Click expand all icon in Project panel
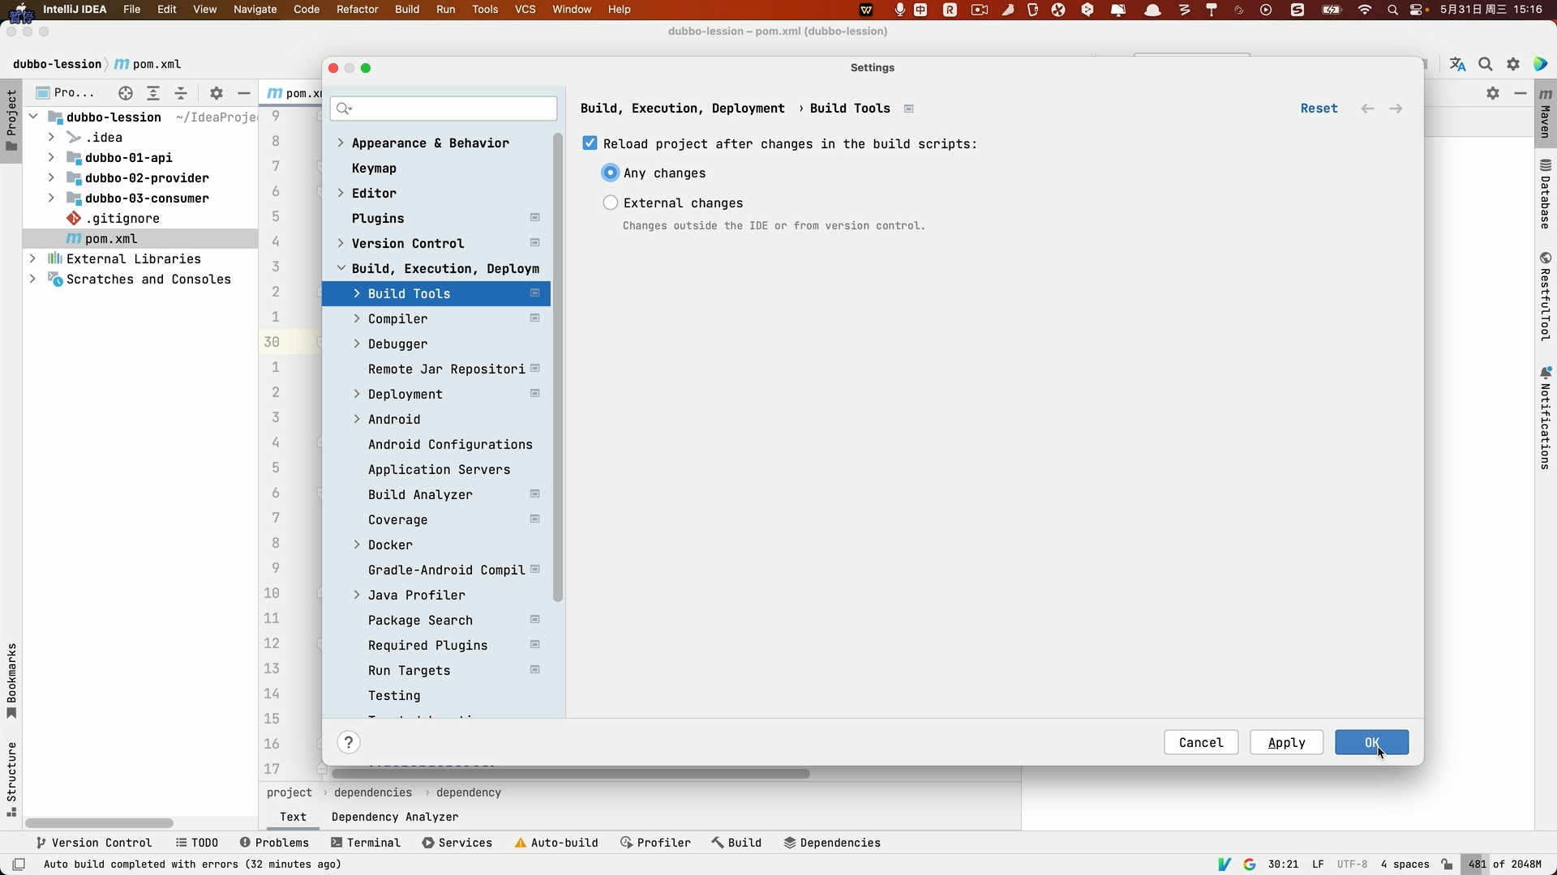Viewport: 1557px width, 875px height. (x=153, y=93)
